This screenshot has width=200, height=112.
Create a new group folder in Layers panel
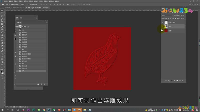177,80
